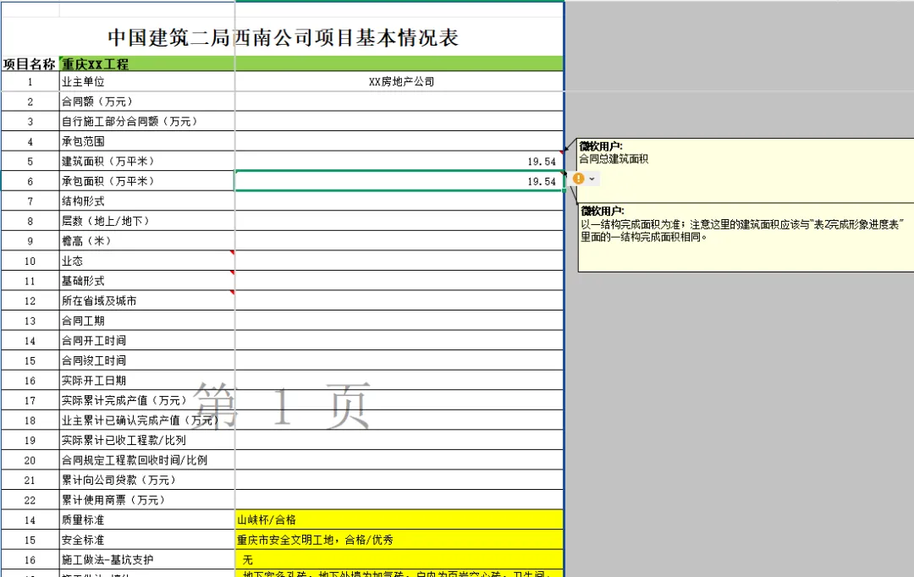Screen dimensions: 914x577
Task: Select the 项目名称 header cell
Action: pos(30,63)
